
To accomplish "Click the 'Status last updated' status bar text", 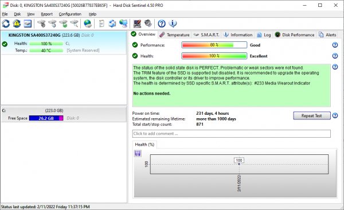I will coord(45,207).
